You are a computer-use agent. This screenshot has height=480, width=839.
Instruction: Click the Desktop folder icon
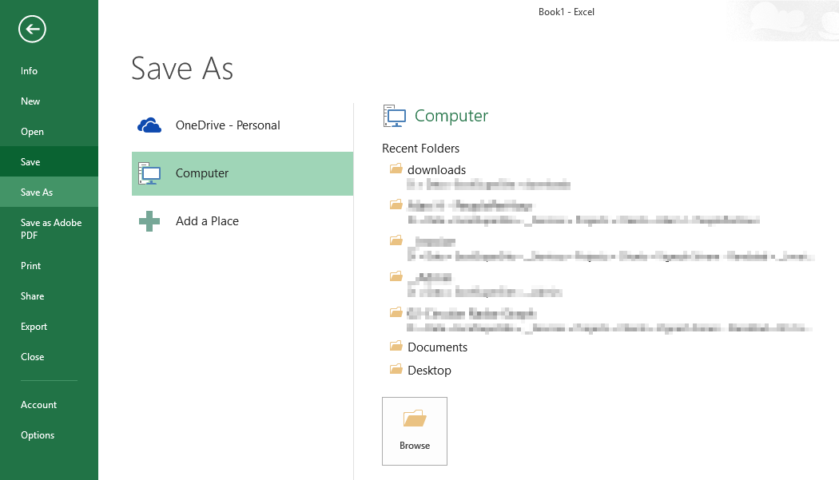(x=396, y=369)
